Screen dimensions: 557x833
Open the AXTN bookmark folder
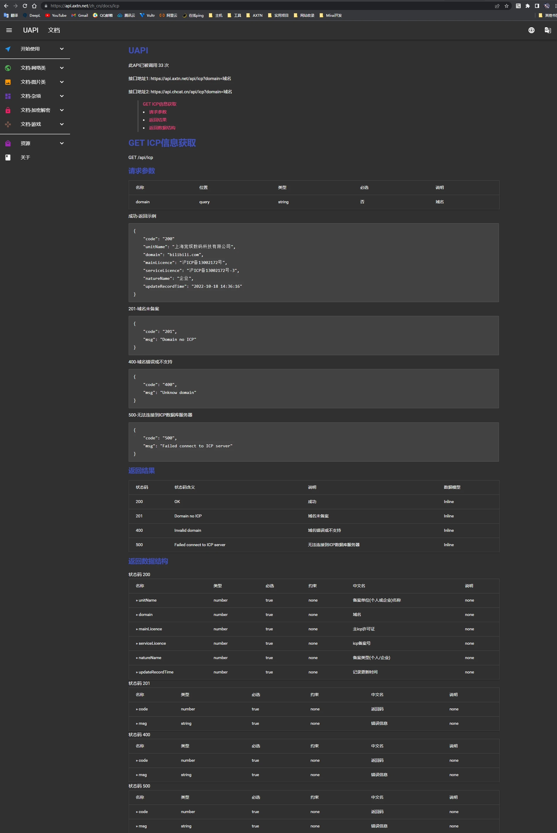[254, 15]
